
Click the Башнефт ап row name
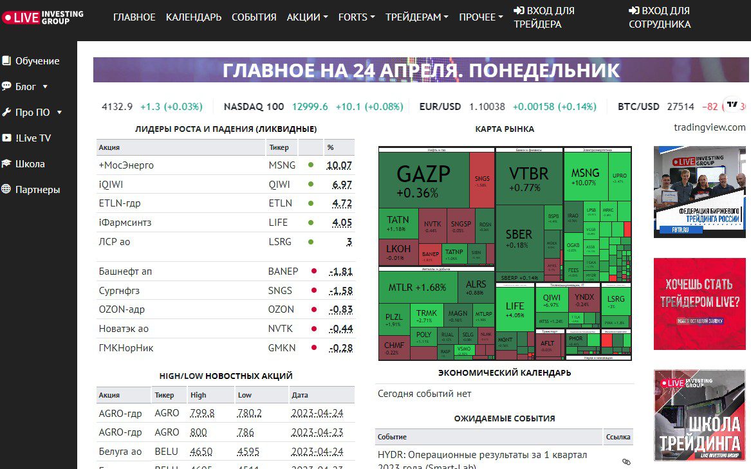click(x=125, y=271)
